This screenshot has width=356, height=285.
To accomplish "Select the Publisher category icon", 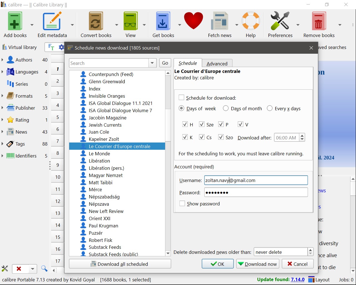I will 11,108.
